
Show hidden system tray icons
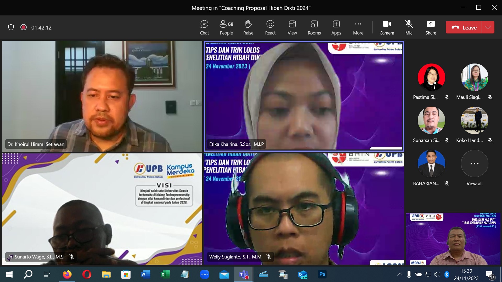(399, 274)
